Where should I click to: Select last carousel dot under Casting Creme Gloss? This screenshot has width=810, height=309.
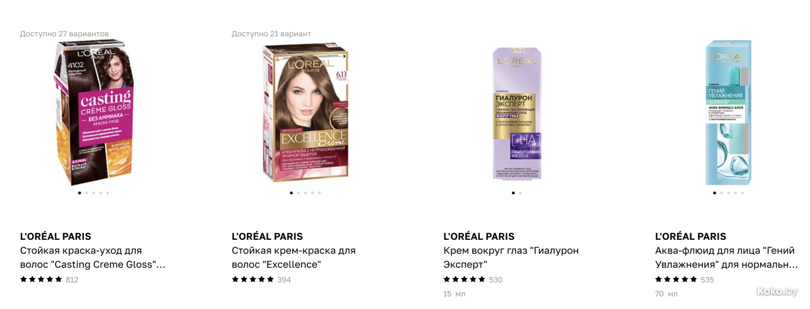tap(108, 193)
